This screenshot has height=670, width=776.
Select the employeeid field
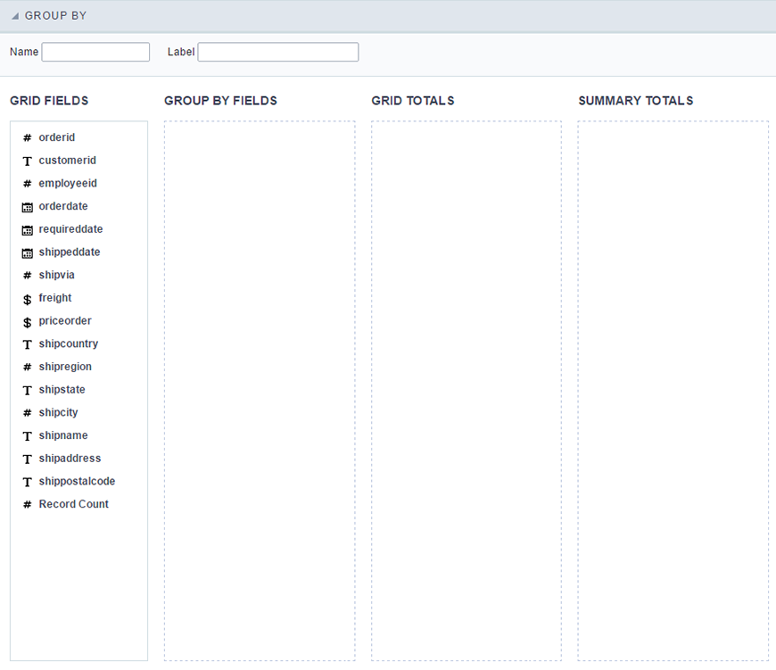[x=68, y=183]
